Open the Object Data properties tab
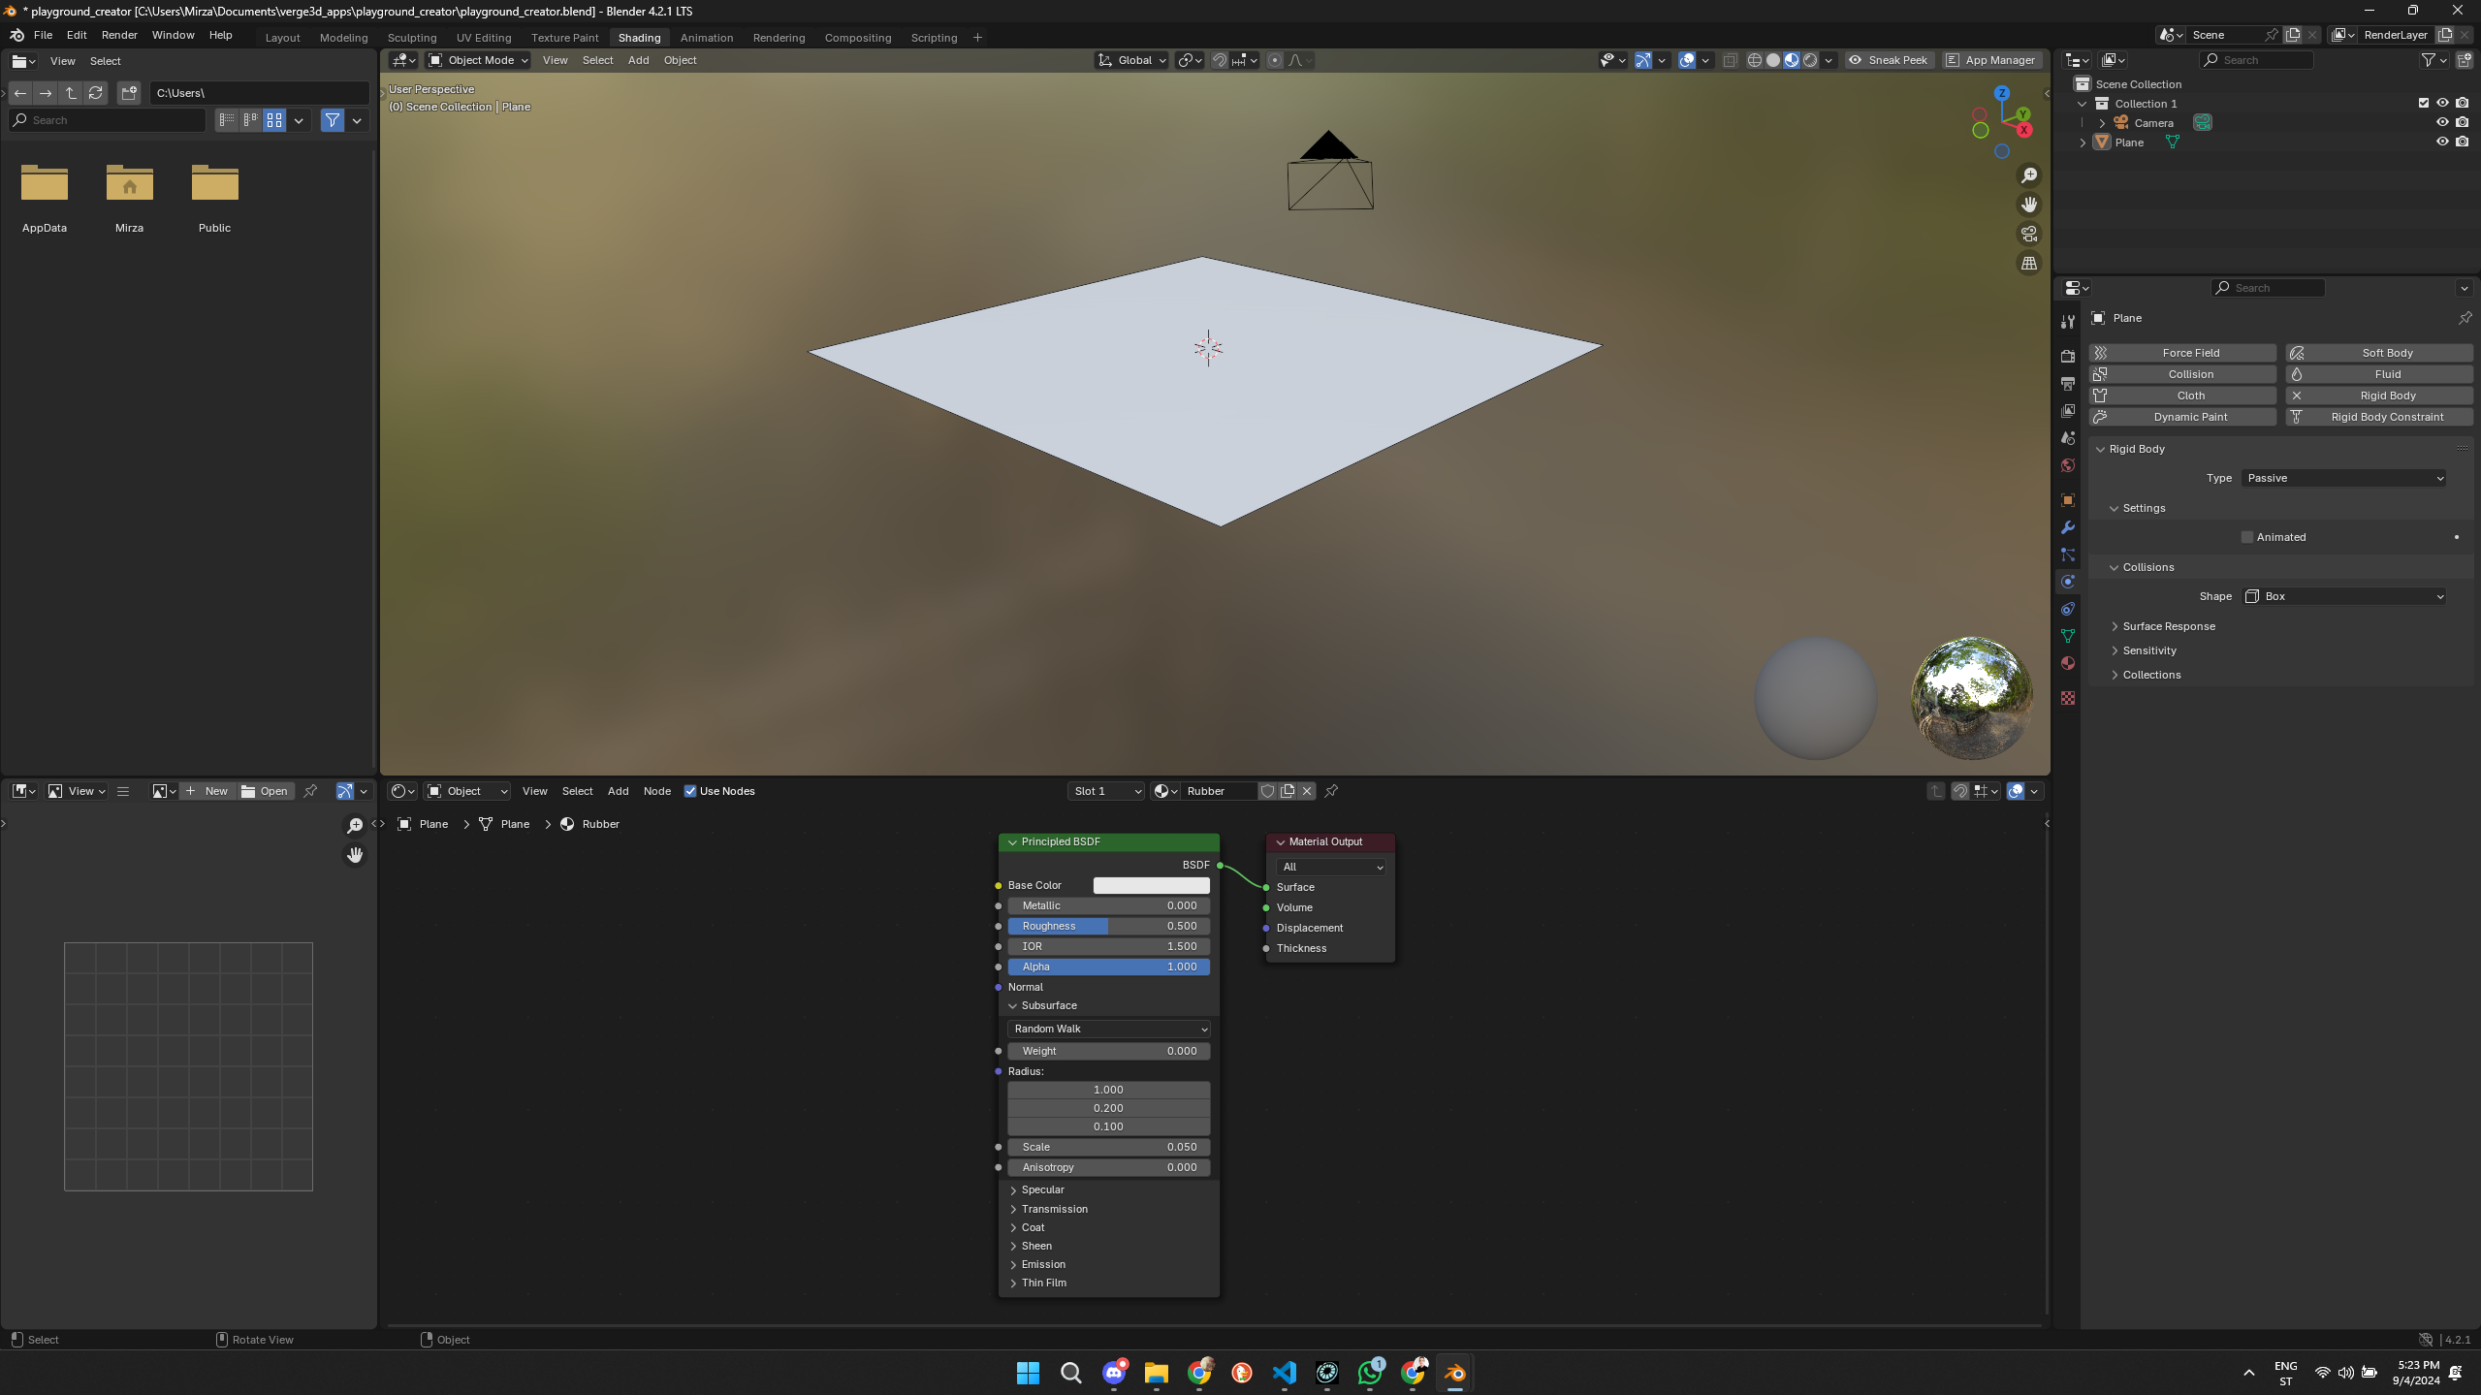2481x1395 pixels. coord(2068,636)
